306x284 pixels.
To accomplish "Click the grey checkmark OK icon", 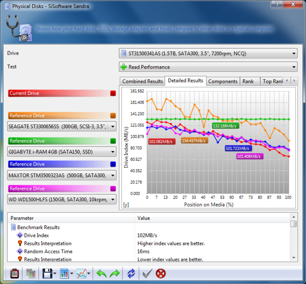I will (x=147, y=274).
